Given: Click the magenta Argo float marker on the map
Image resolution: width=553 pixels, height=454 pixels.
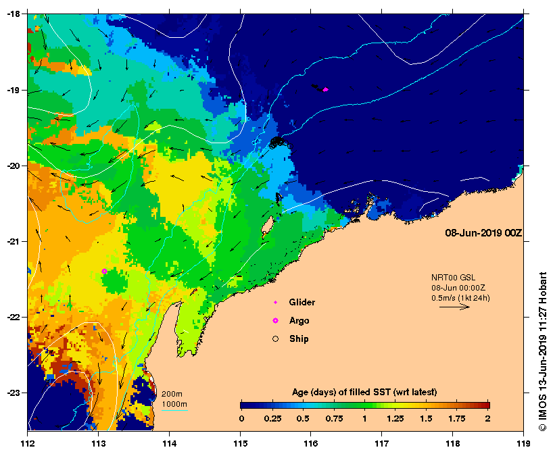Looking at the screenshot, I should point(104,271).
